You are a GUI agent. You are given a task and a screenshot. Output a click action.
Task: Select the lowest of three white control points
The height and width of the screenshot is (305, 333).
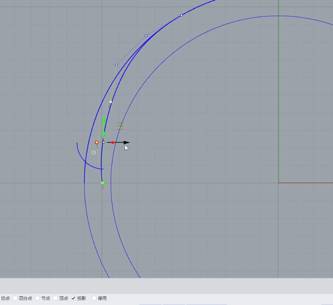[117, 65]
